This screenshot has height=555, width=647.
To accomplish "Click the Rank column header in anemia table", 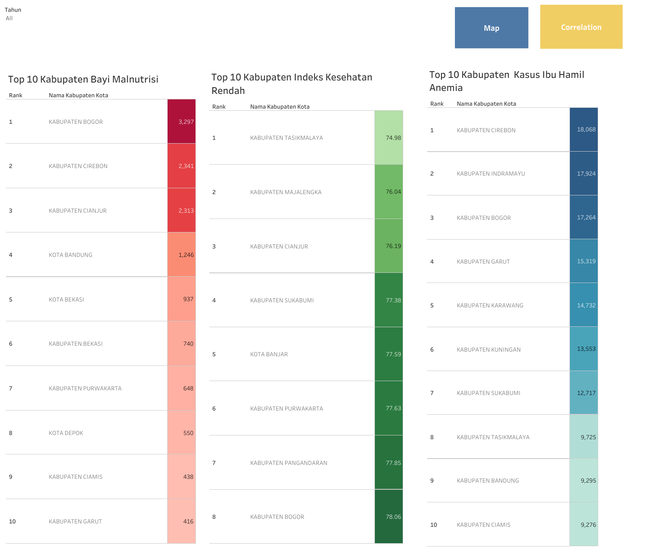I will coord(437,104).
